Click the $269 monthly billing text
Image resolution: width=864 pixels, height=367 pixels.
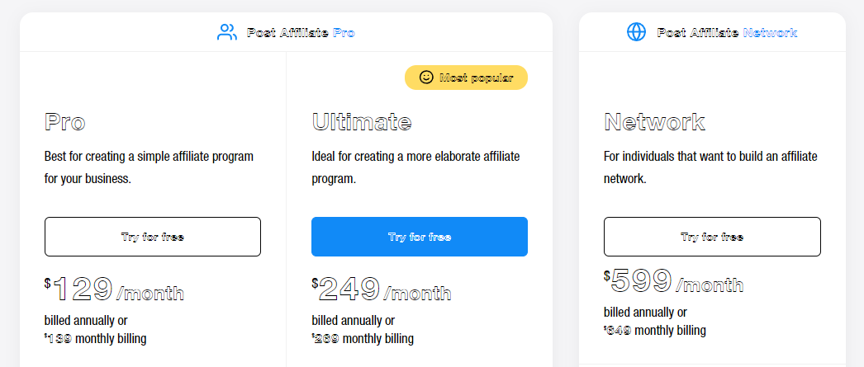pyautogui.click(x=363, y=338)
